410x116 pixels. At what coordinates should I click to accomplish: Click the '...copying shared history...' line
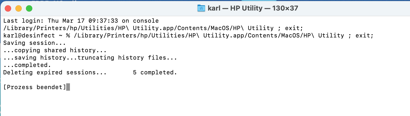[55, 50]
